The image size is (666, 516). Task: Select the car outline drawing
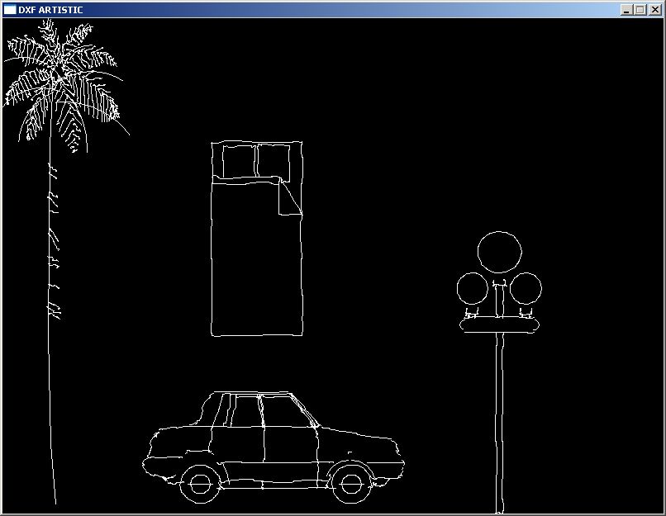[274, 447]
